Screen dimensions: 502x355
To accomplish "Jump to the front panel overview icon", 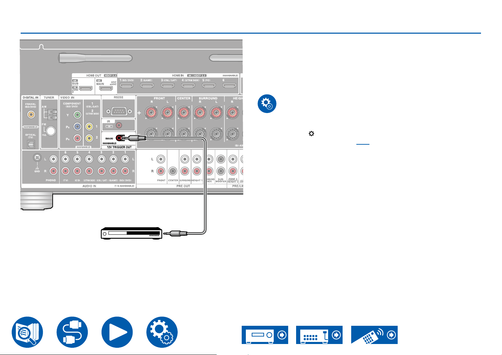I will coord(265,335).
